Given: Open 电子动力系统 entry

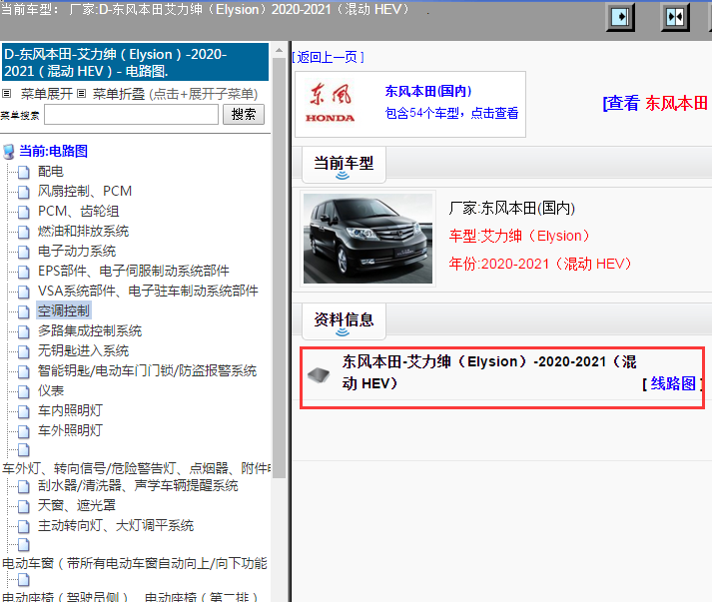Looking at the screenshot, I should (x=77, y=251).
